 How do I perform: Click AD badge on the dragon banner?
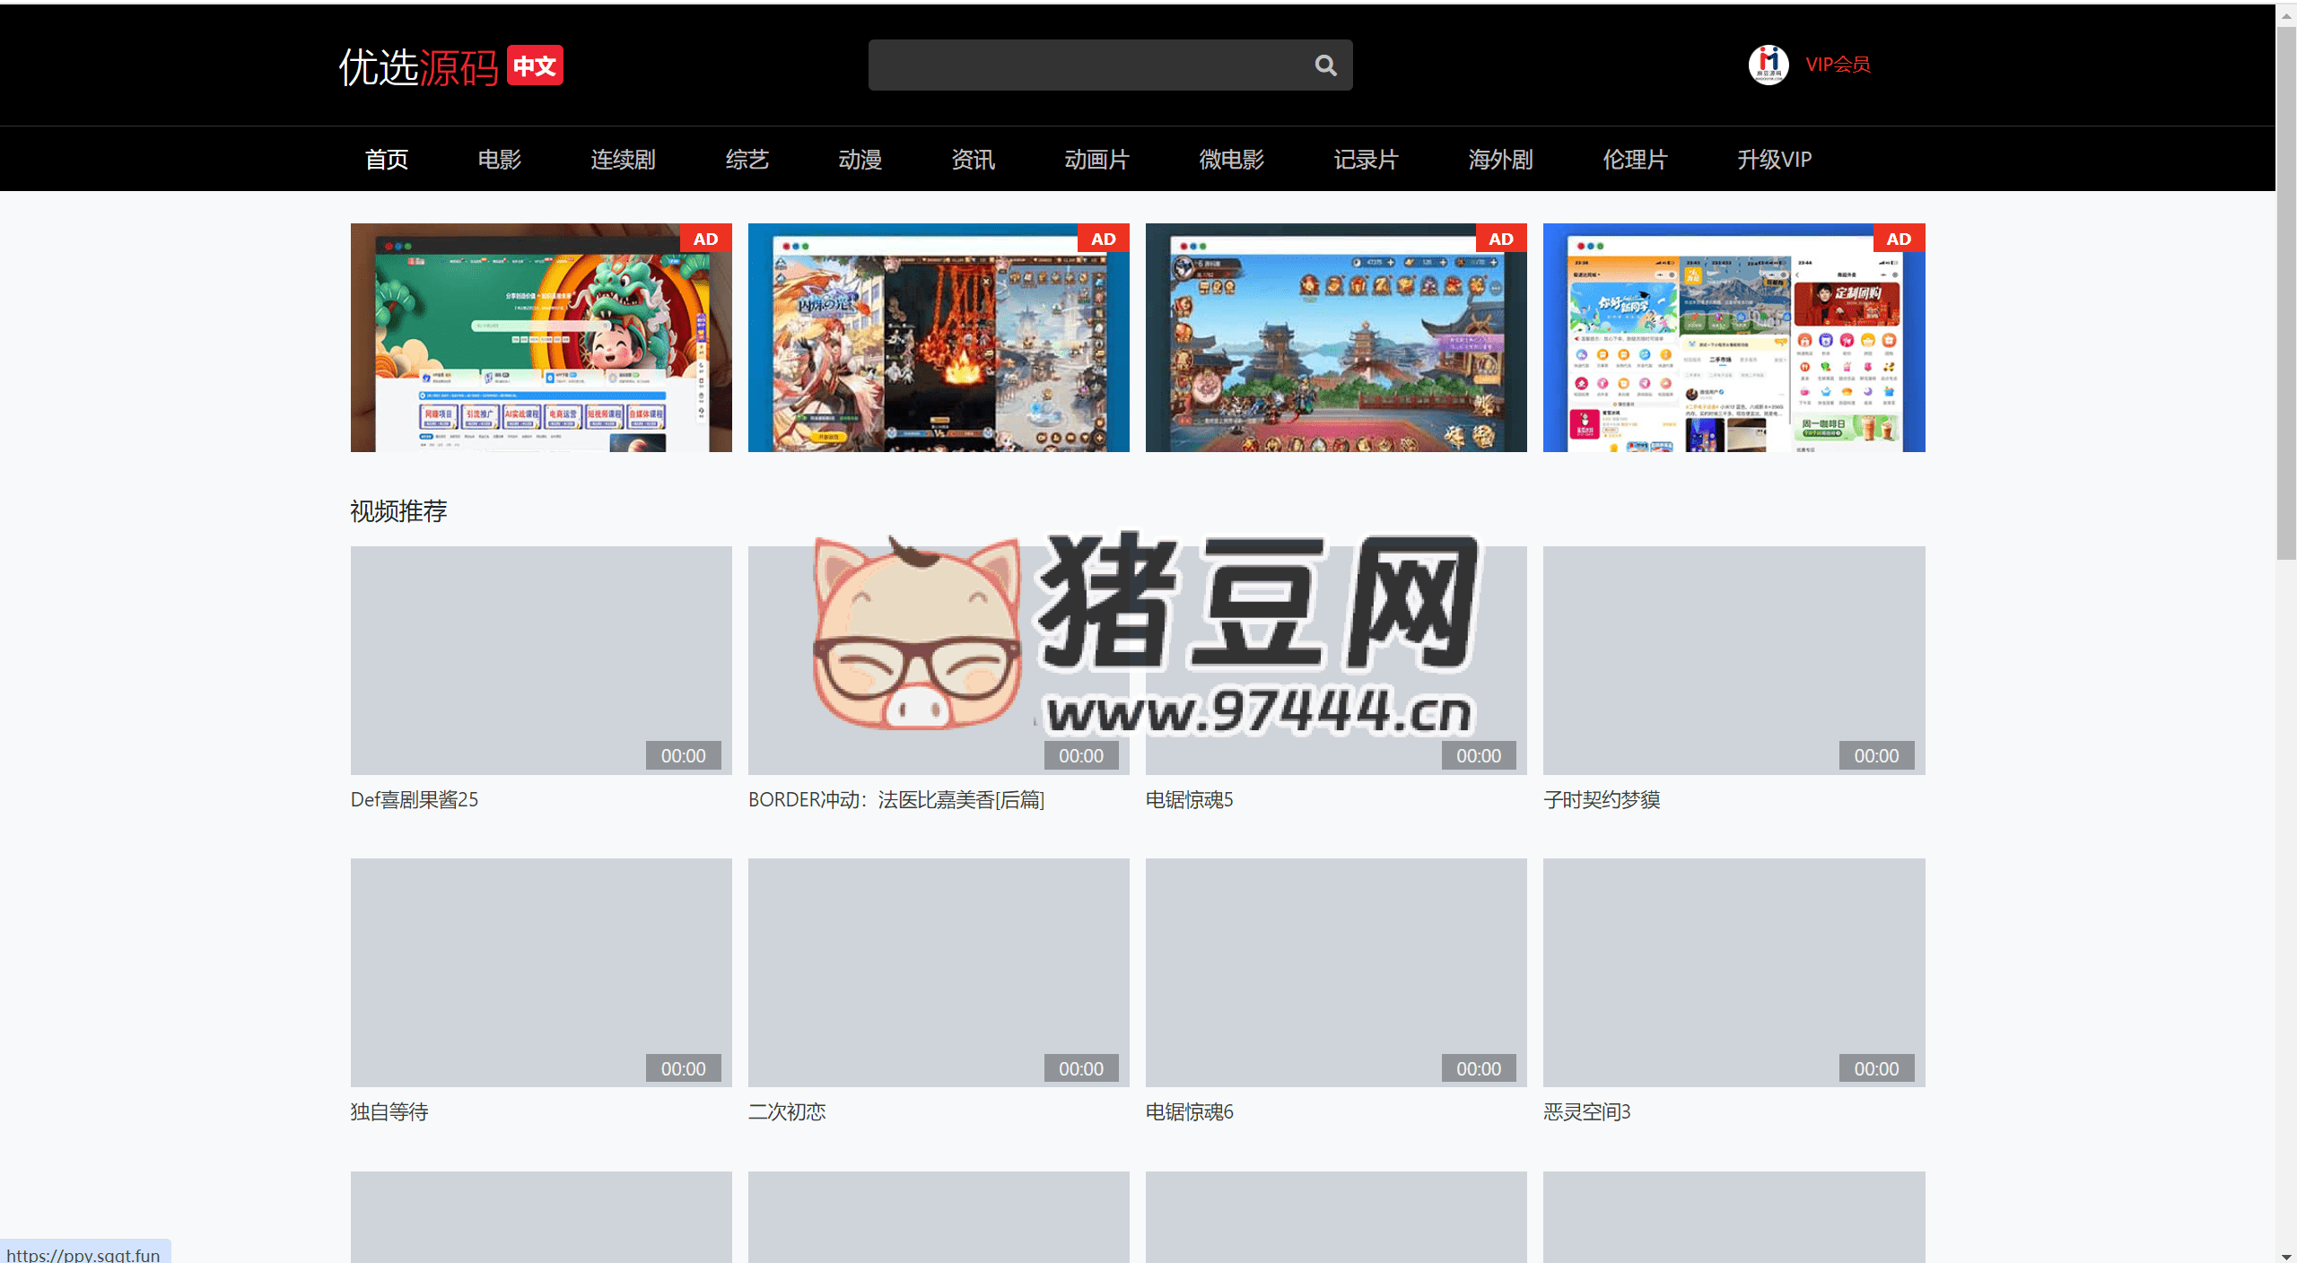coord(705,239)
